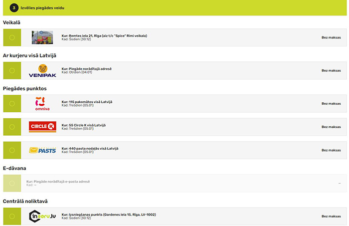Click the Omniva parcel locker logo
This screenshot has height=226, width=349.
42,103
